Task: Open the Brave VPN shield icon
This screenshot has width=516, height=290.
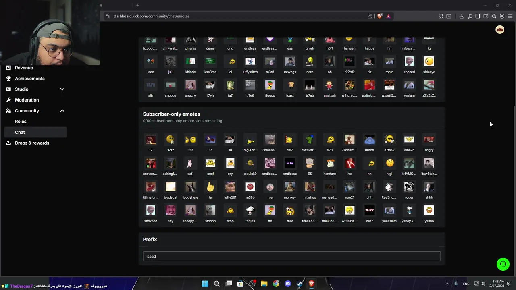Action: (502, 16)
